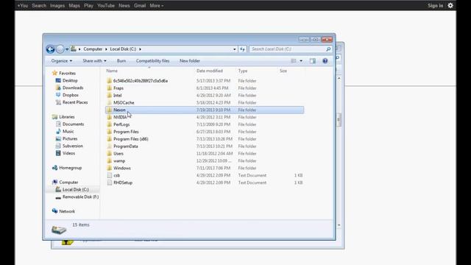Go back with the Explorer back arrow
Viewport: 471px width, 265px height.
click(50, 49)
